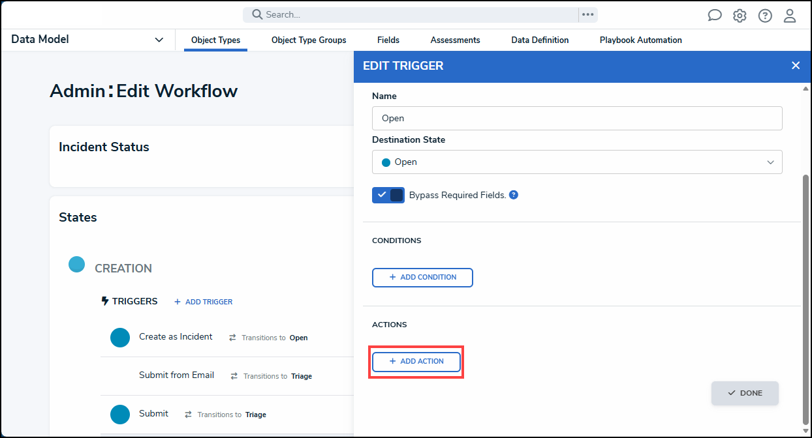Click the CREATION state label

[123, 269]
